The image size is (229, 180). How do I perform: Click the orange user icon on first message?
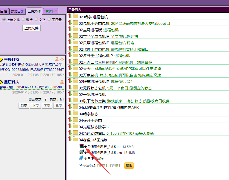coord(57,59)
